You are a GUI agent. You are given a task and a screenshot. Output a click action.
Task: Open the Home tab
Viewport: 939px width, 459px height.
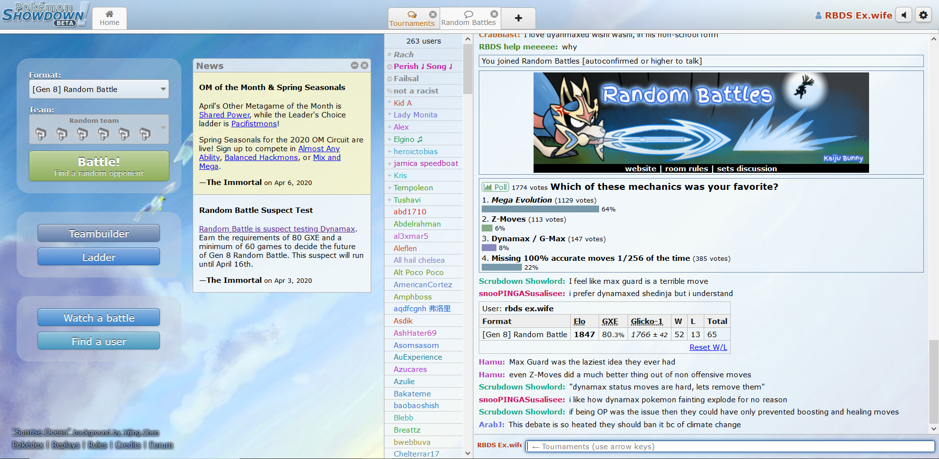pos(109,18)
